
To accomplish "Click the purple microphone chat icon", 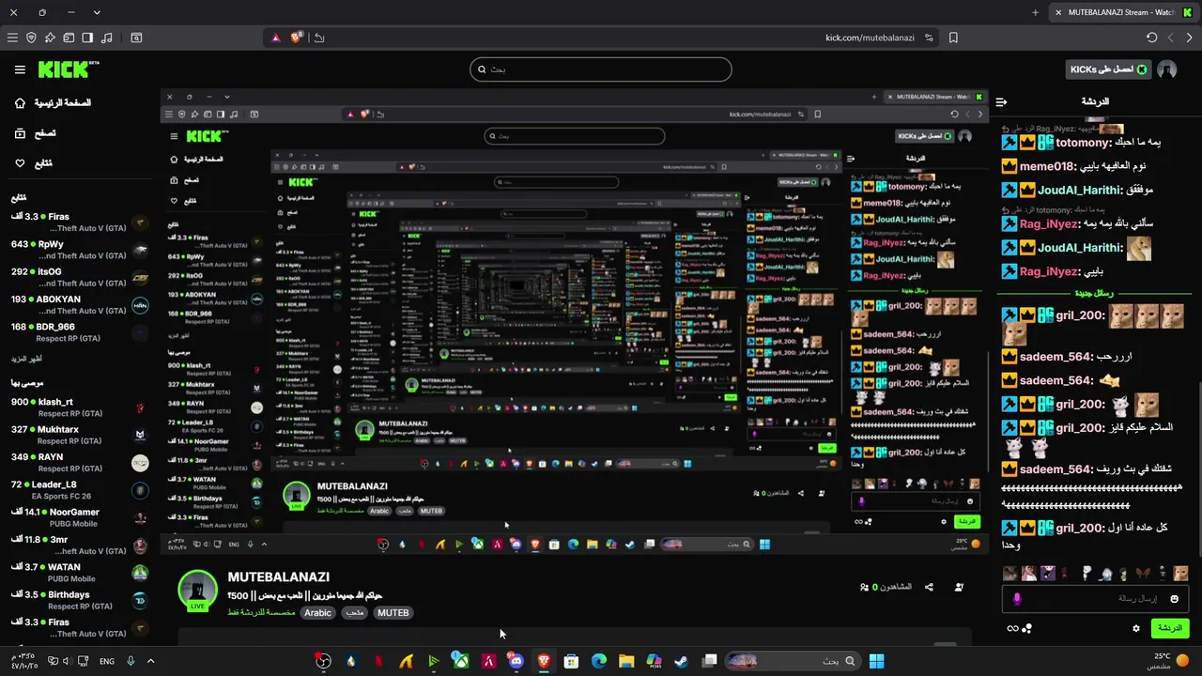I will (1016, 598).
